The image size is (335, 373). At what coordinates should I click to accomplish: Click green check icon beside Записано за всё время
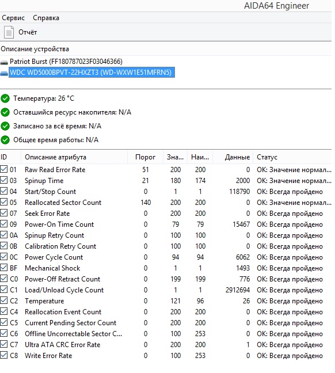[5, 126]
